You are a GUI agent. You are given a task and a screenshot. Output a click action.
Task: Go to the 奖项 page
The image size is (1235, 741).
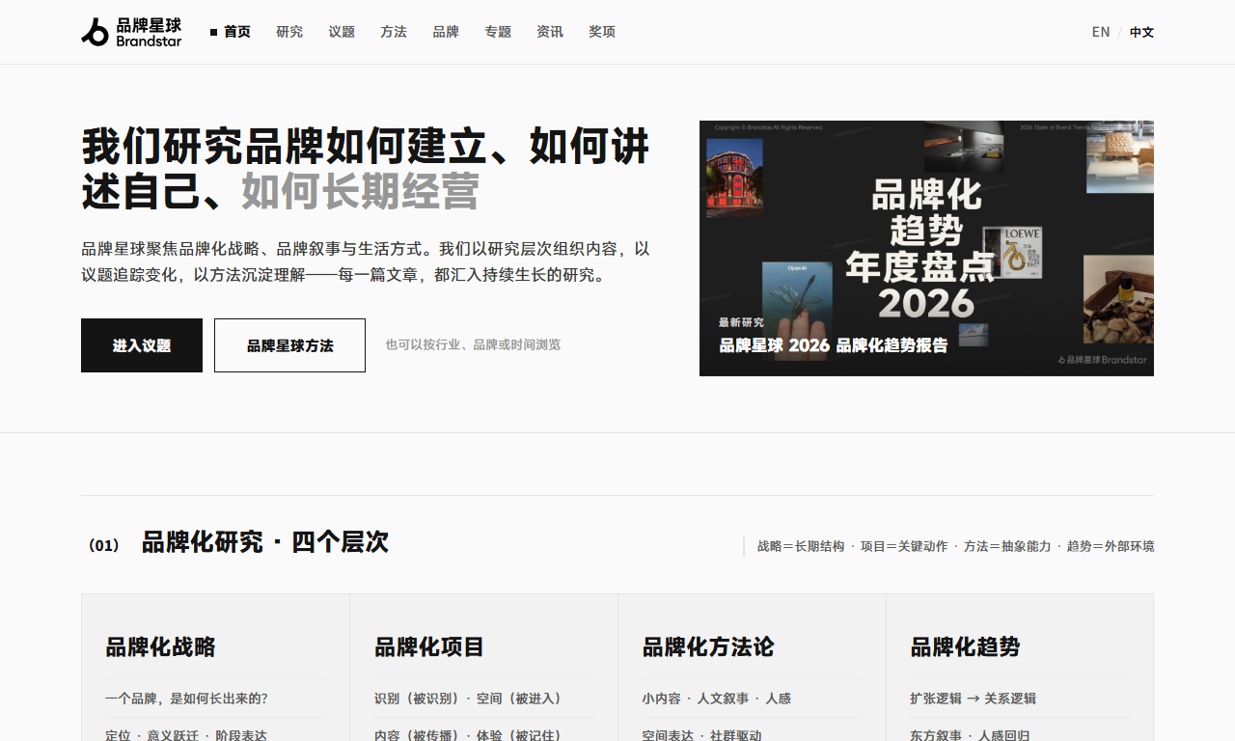coord(602,32)
